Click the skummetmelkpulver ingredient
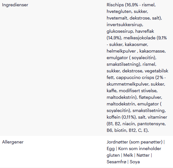173x168 pixels. (x=128, y=84)
